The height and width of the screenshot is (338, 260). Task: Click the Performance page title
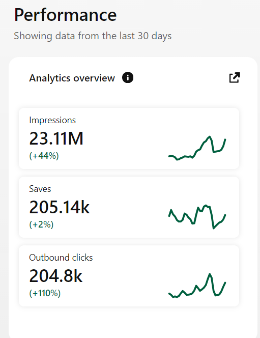65,15
